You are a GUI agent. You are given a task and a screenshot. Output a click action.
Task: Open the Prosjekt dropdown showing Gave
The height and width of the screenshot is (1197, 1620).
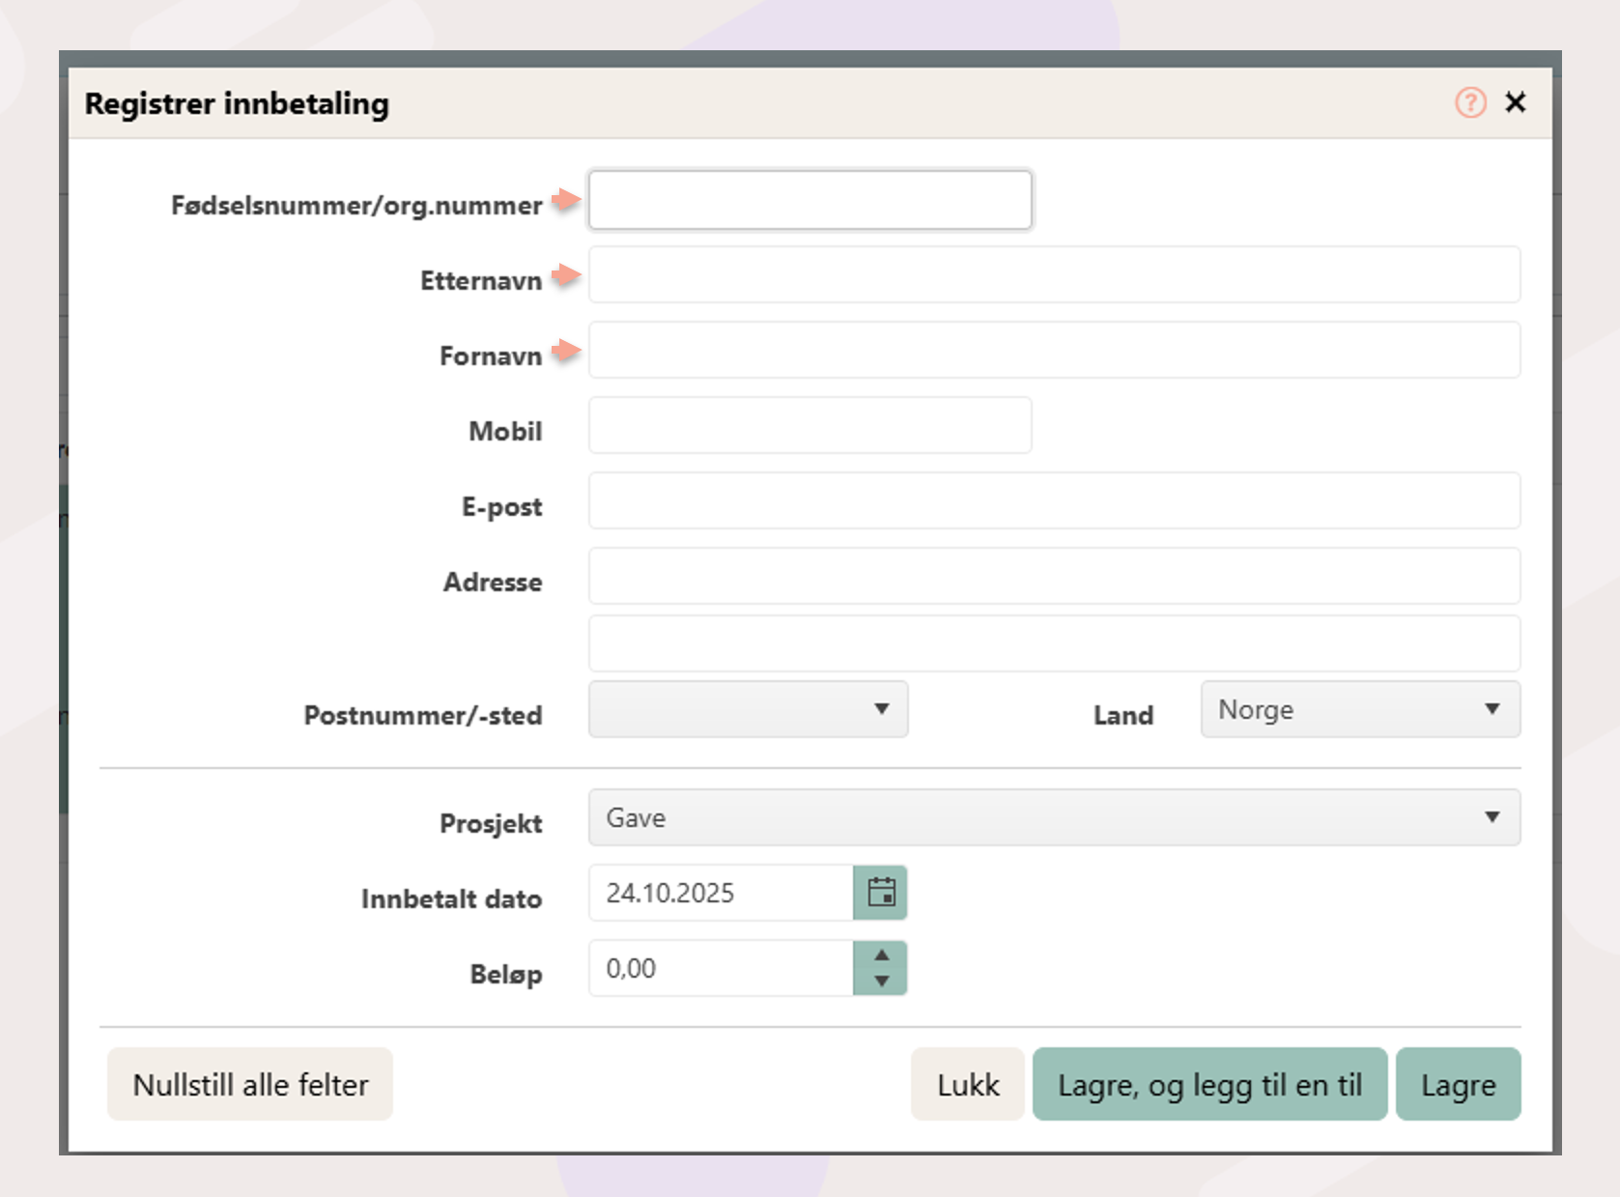[x=1055, y=817]
